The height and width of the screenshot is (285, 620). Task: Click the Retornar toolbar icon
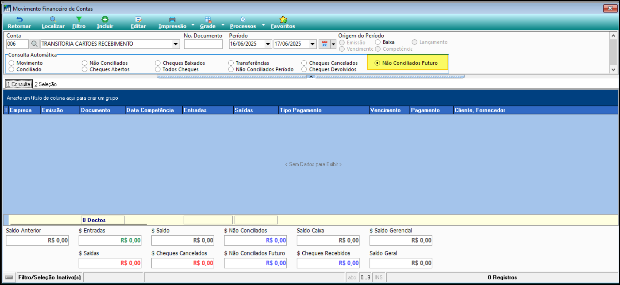[x=19, y=19]
